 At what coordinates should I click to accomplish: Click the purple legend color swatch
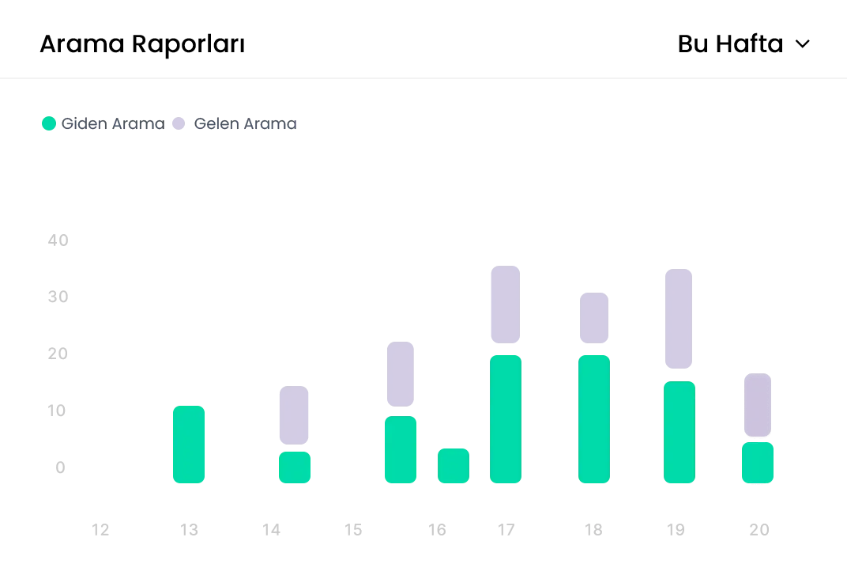click(x=179, y=123)
